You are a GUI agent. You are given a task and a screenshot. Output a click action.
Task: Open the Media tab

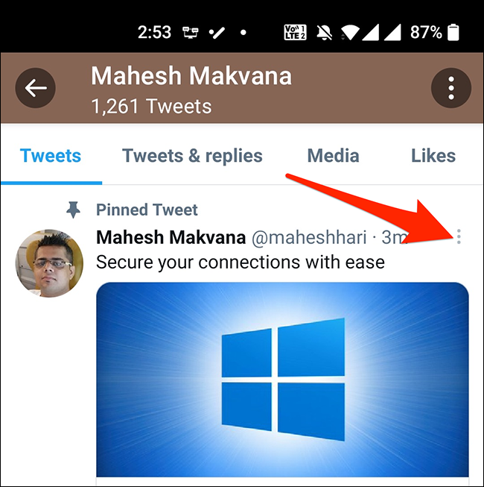333,156
